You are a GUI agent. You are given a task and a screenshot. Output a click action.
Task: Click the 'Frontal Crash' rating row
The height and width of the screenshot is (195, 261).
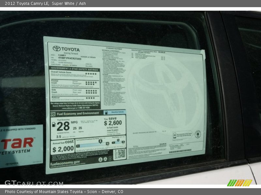pyautogui.click(x=74, y=84)
